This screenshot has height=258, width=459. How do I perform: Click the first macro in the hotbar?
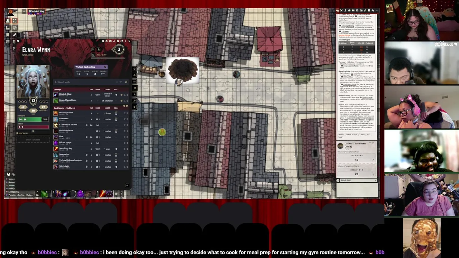(44, 194)
